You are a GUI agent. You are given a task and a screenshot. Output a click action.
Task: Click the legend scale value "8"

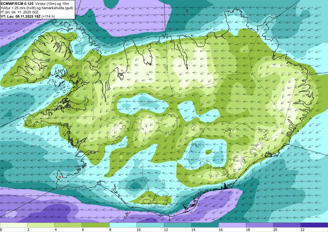click(110, 230)
